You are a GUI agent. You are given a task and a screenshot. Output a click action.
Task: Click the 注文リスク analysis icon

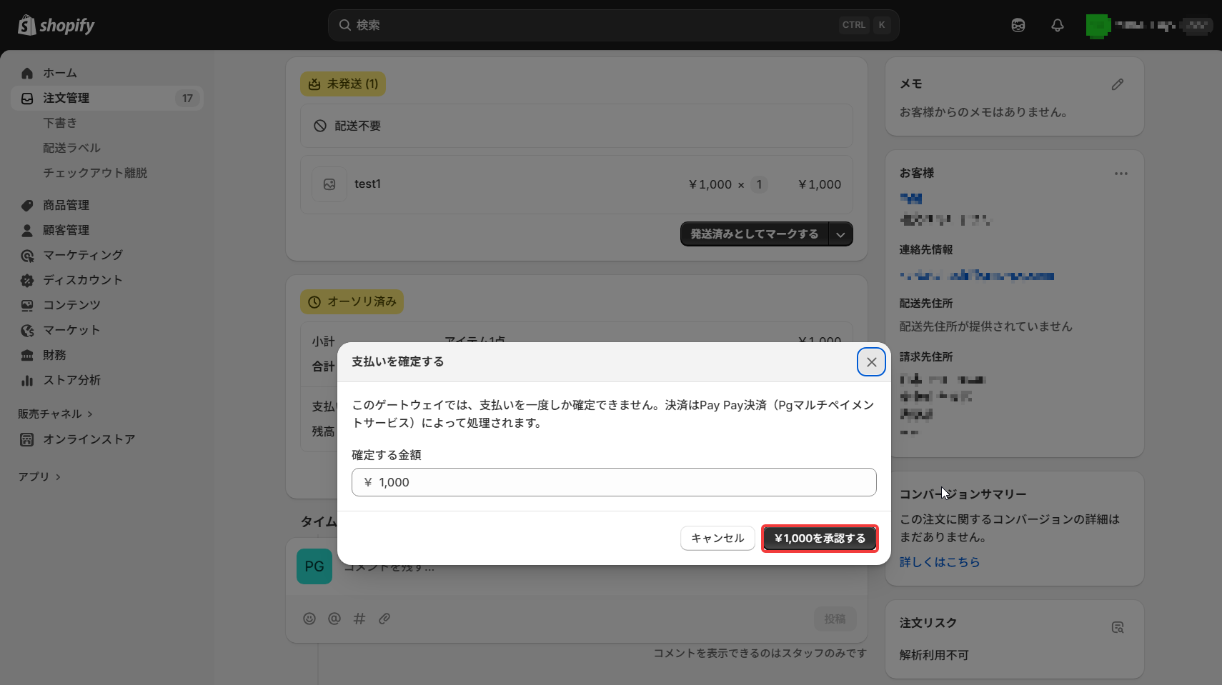tap(1118, 627)
